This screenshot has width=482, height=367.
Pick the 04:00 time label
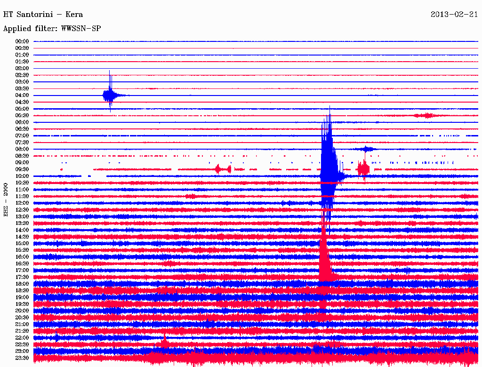pos(22,95)
